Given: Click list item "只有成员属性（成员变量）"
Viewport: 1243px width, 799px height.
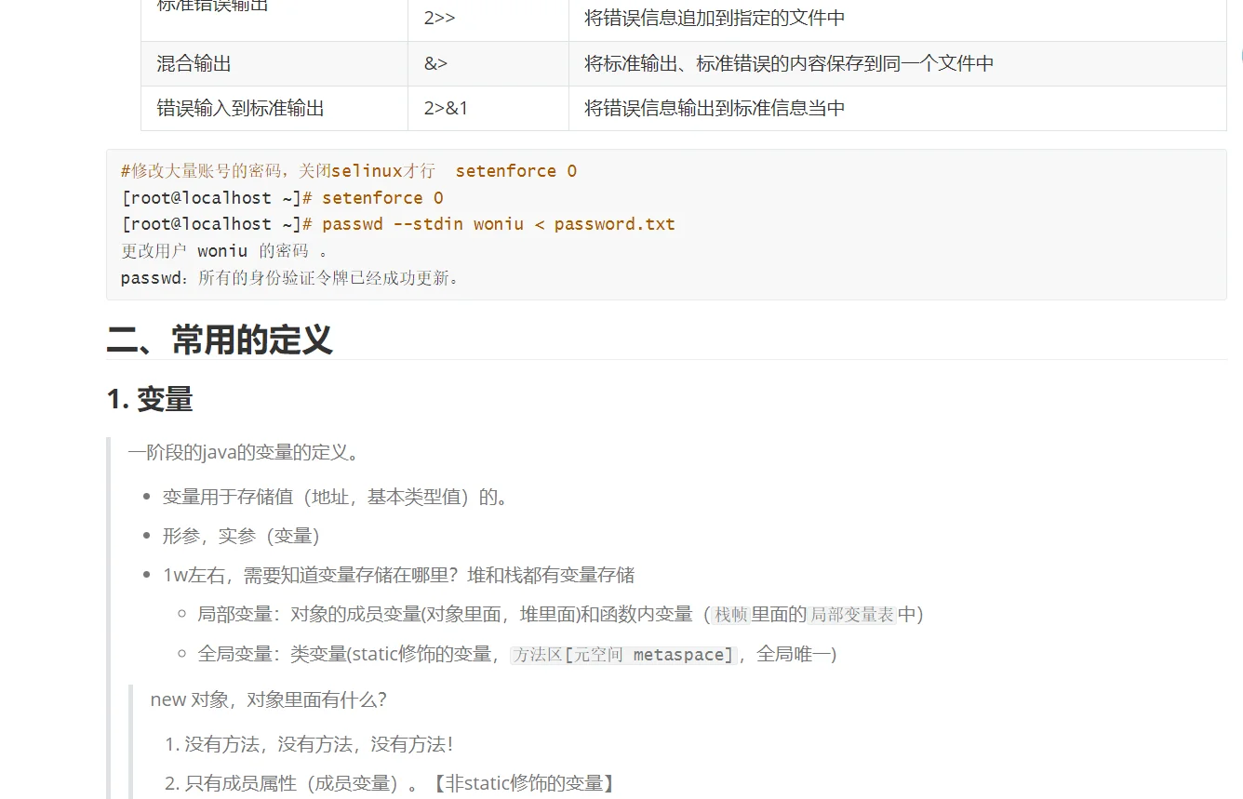Looking at the screenshot, I should (400, 783).
